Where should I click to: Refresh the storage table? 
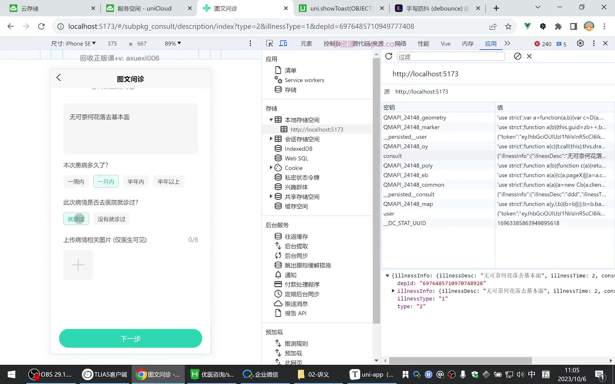(389, 56)
